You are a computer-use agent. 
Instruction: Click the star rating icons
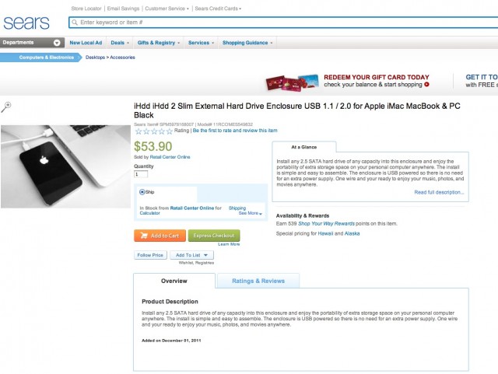[153, 131]
